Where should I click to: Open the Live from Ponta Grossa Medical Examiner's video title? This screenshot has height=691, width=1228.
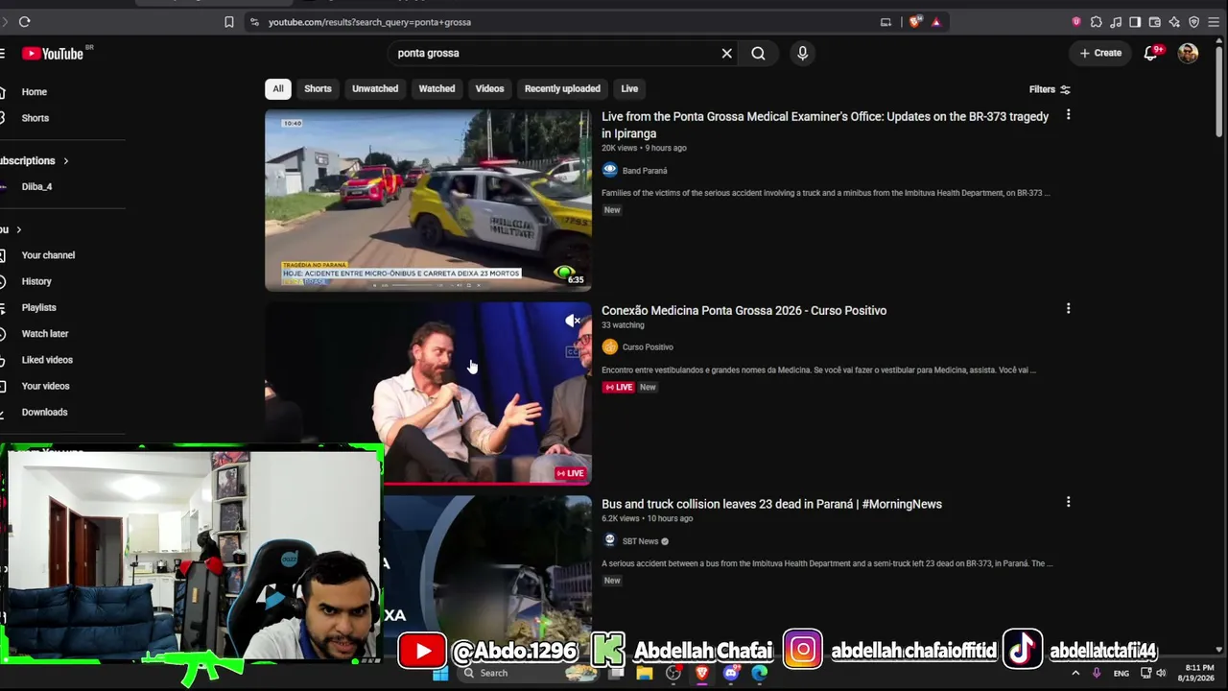coord(825,125)
